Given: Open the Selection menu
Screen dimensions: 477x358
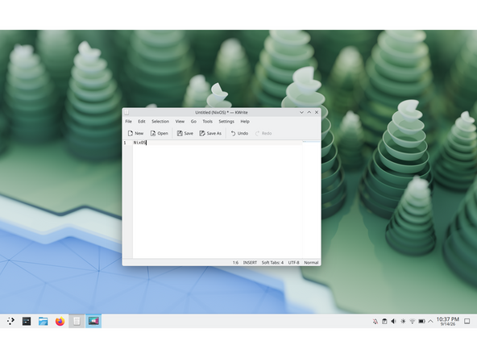Looking at the screenshot, I should 160,122.
